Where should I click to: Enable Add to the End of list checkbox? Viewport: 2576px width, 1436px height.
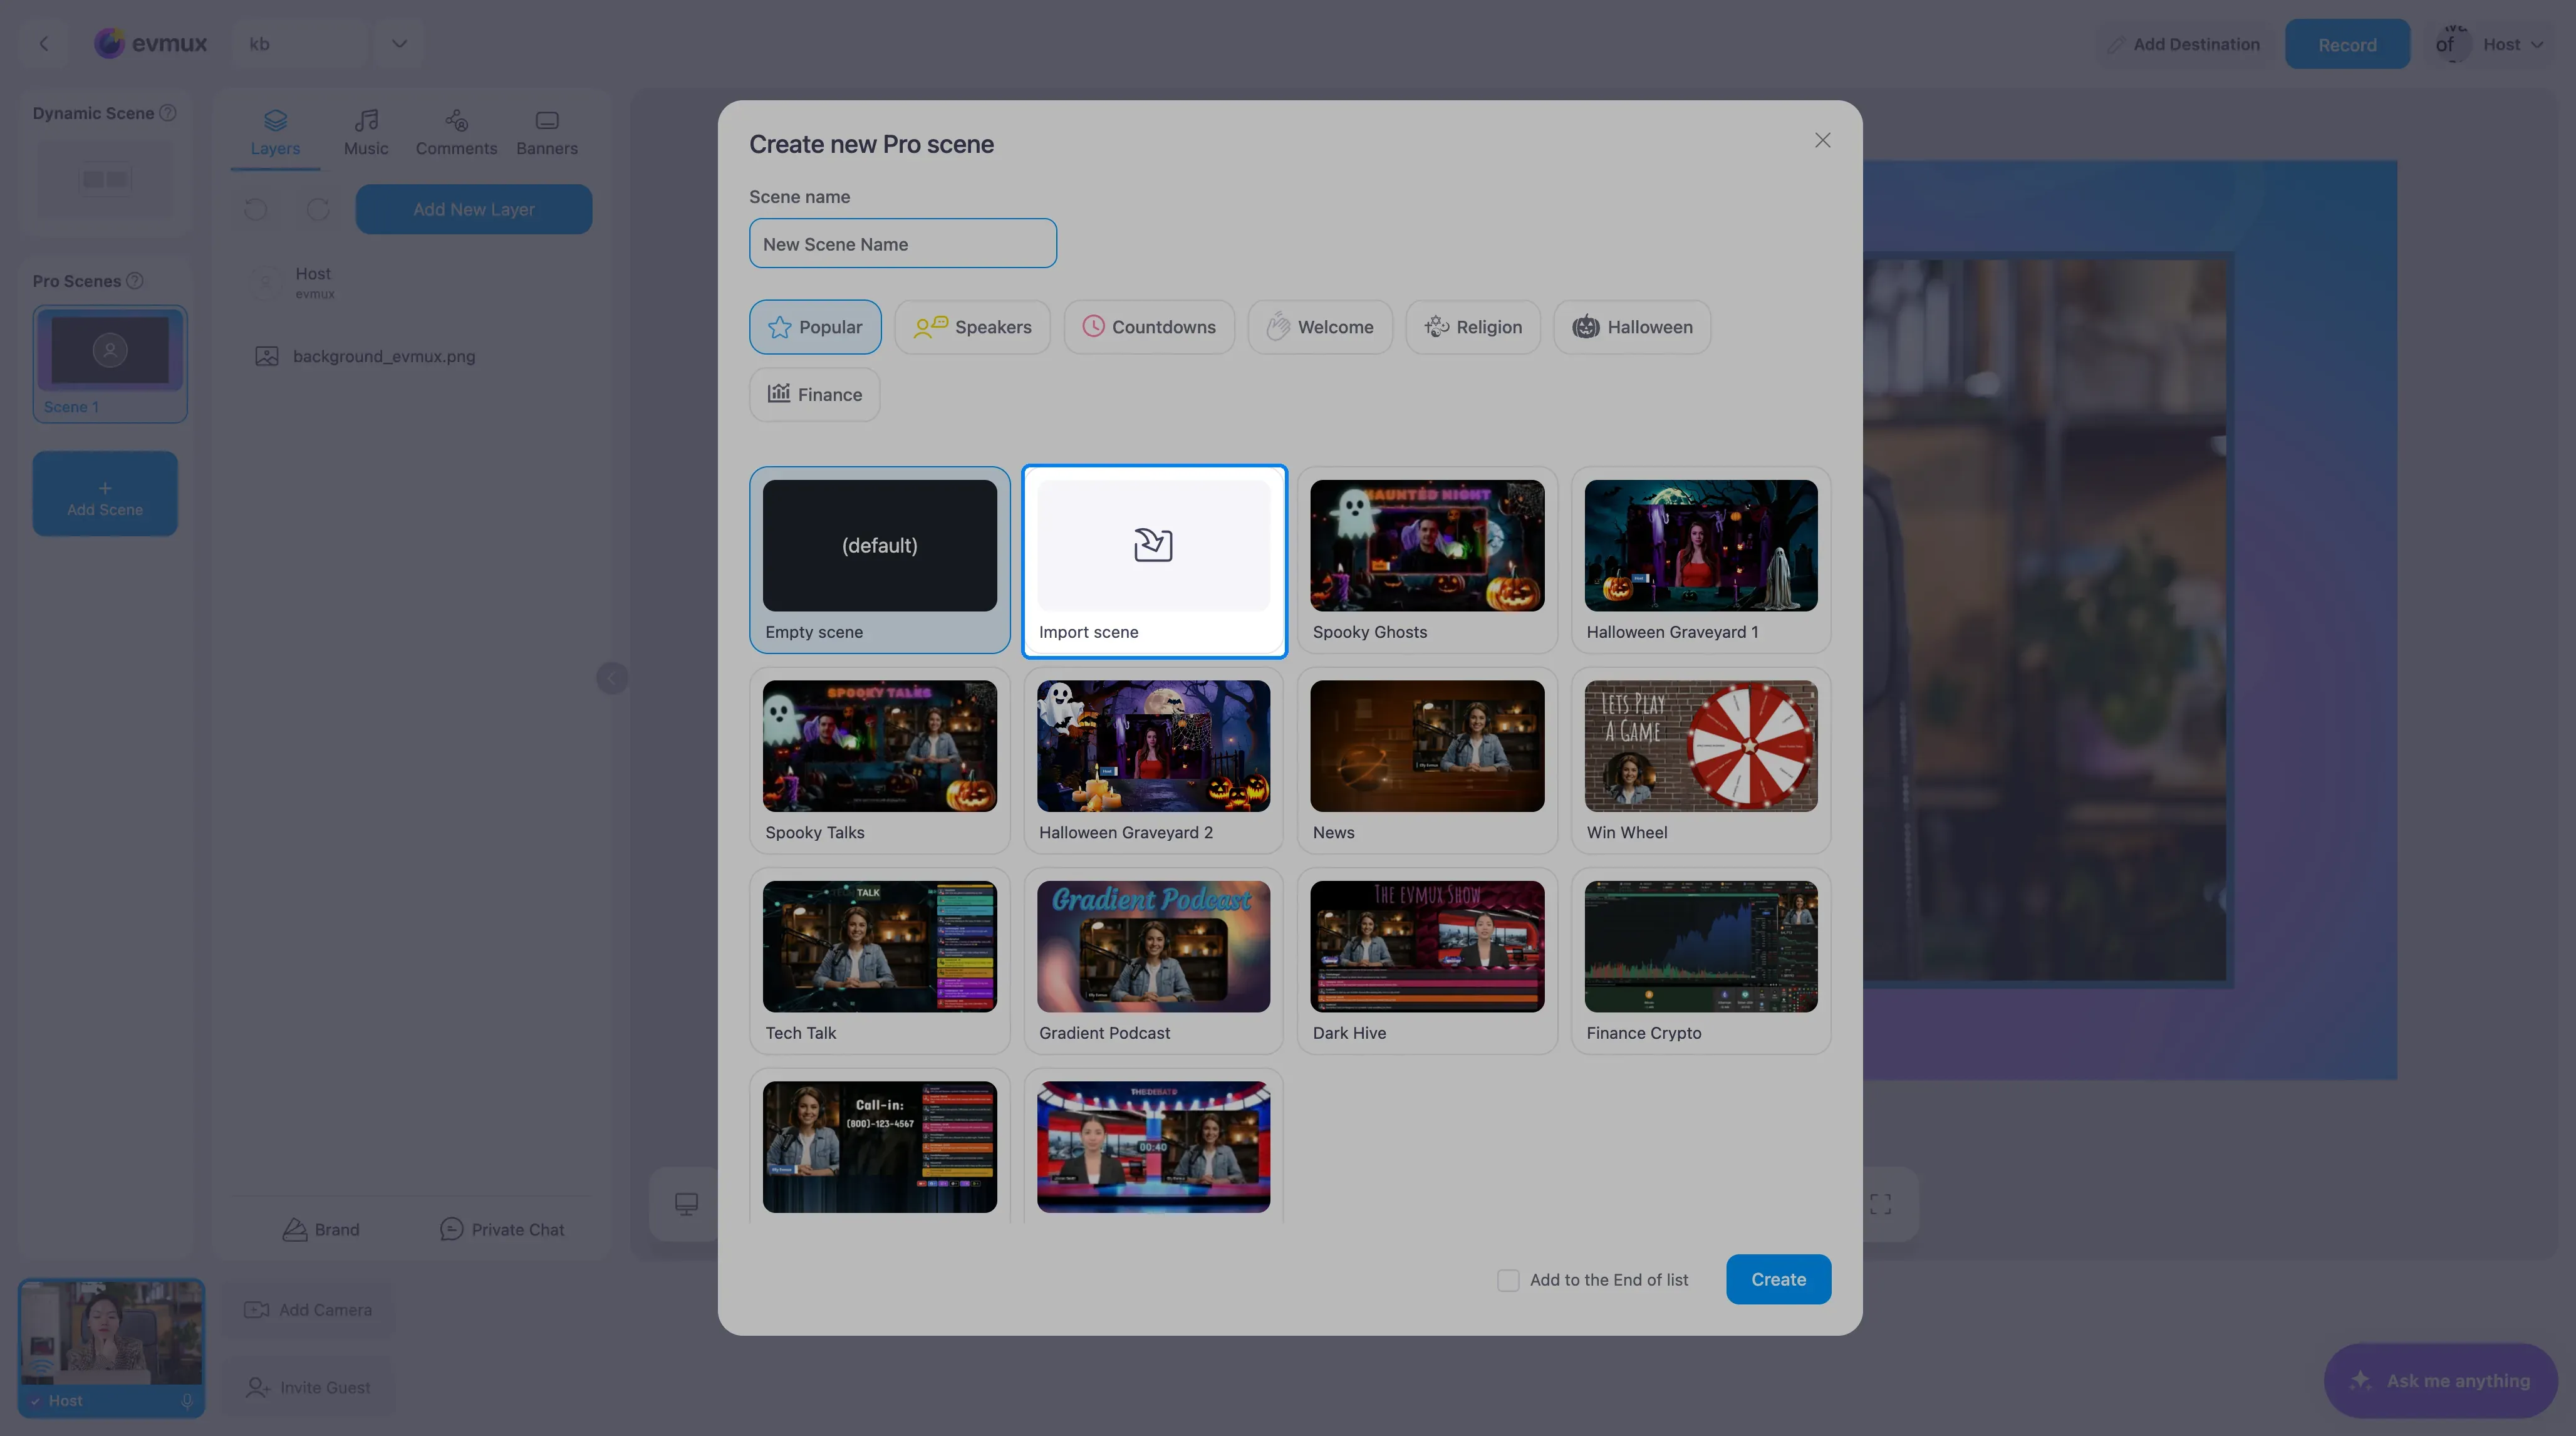point(1507,1280)
